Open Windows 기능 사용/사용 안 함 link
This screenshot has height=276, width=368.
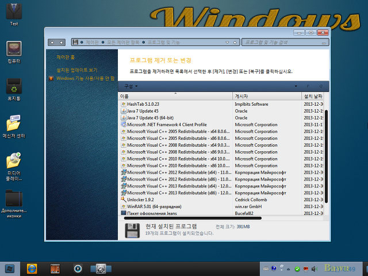tap(86, 78)
